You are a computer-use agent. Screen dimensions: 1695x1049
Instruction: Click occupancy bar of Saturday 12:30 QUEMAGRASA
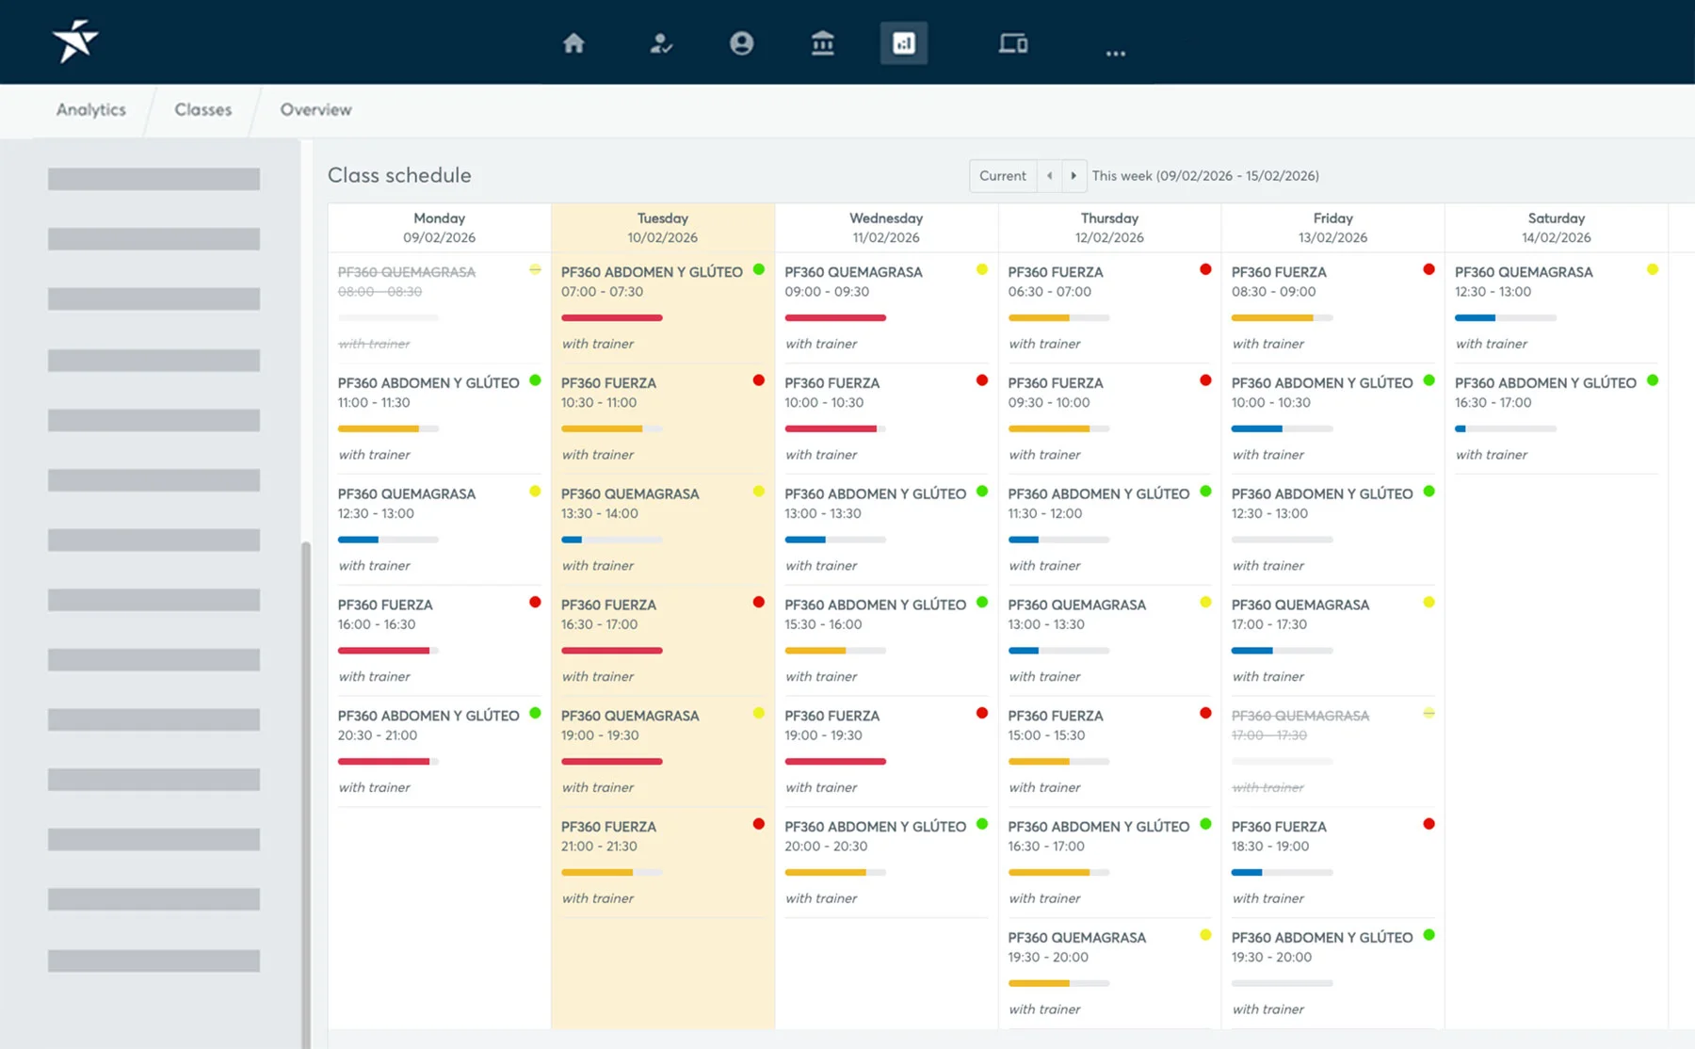coord(1505,318)
